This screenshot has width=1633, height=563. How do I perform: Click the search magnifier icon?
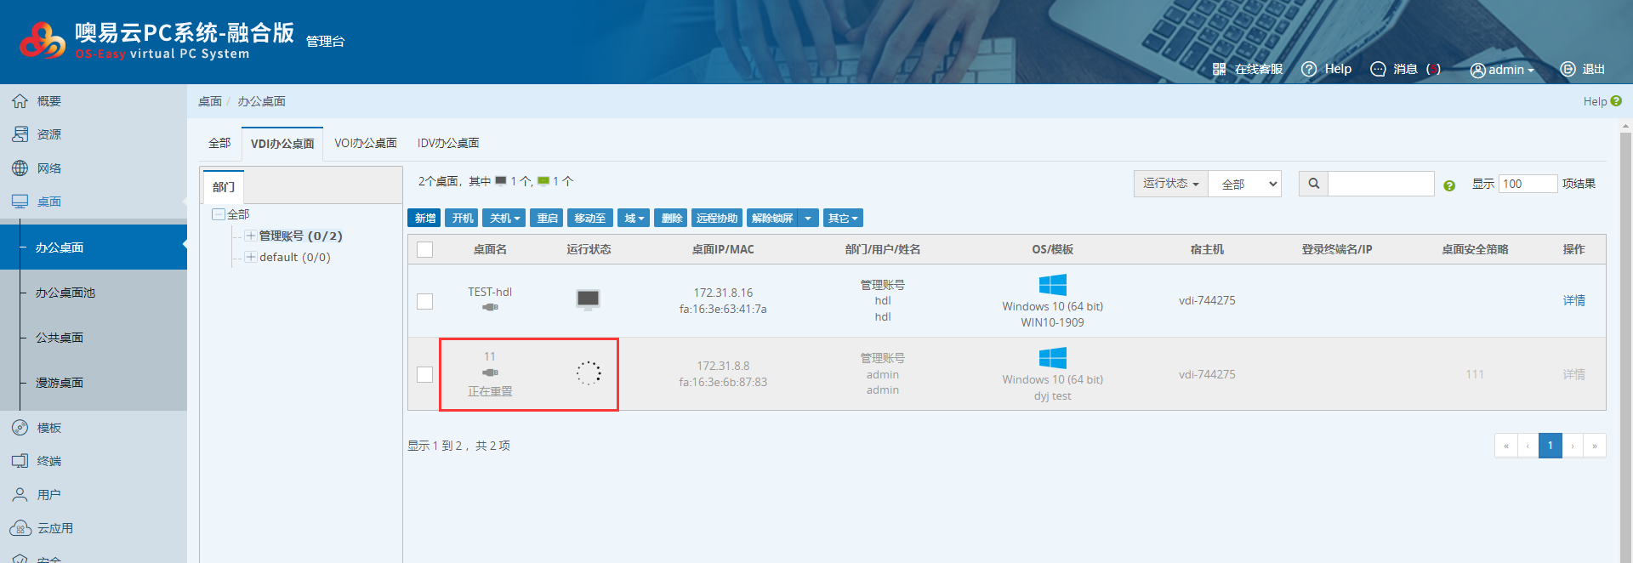click(x=1313, y=184)
